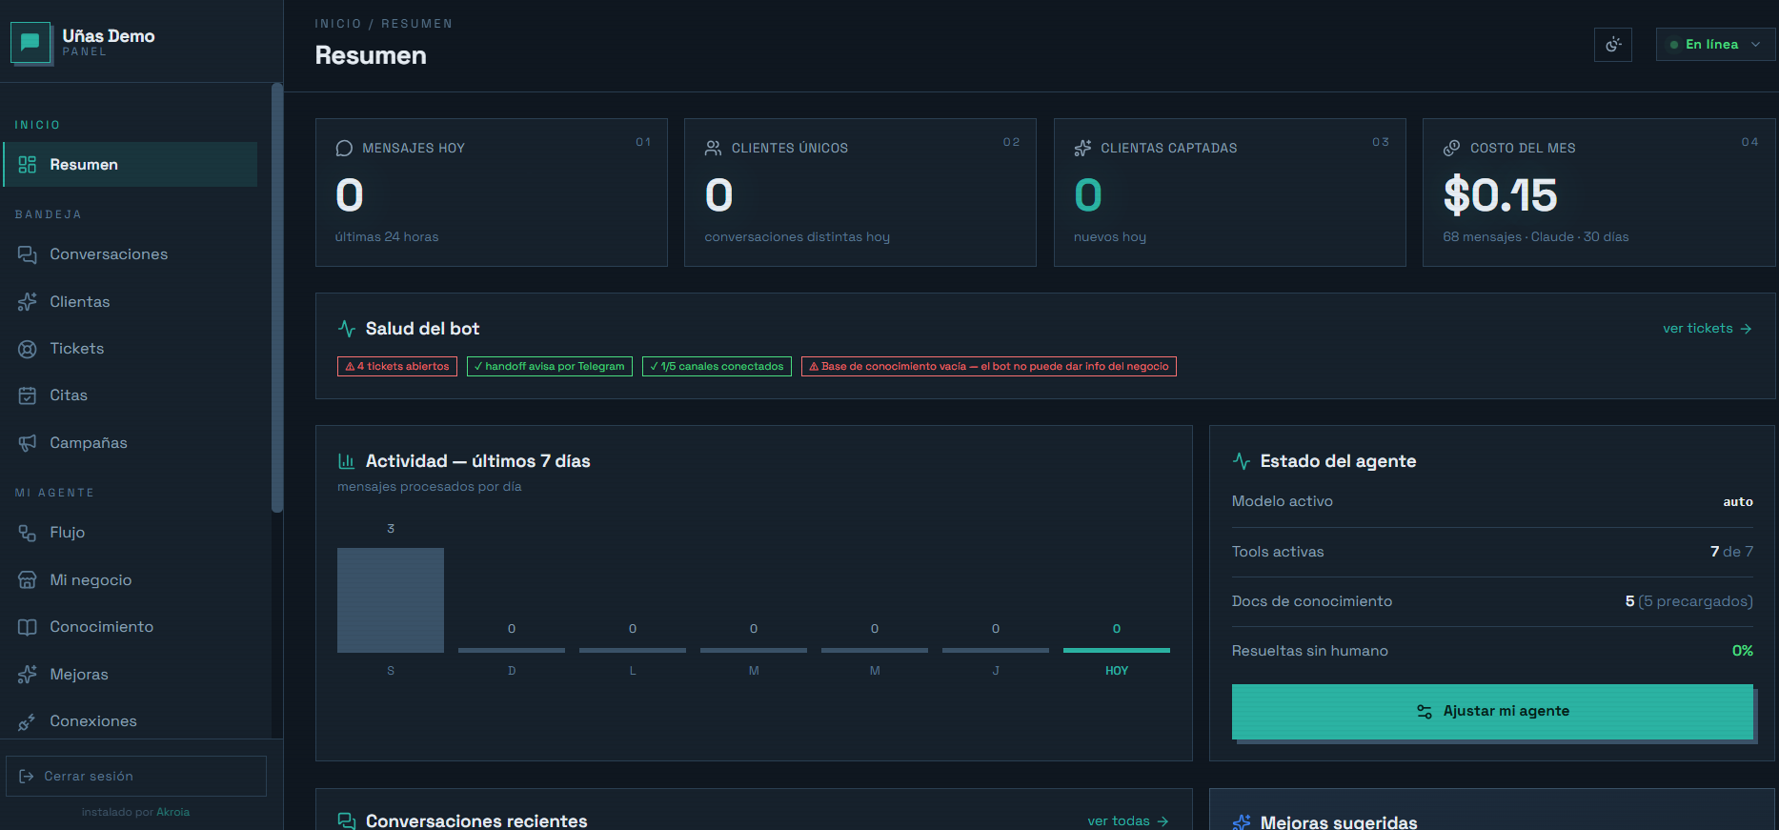Click the Mejoras sugeridas sparkle icon
This screenshot has width=1779, height=830.
point(1242,822)
